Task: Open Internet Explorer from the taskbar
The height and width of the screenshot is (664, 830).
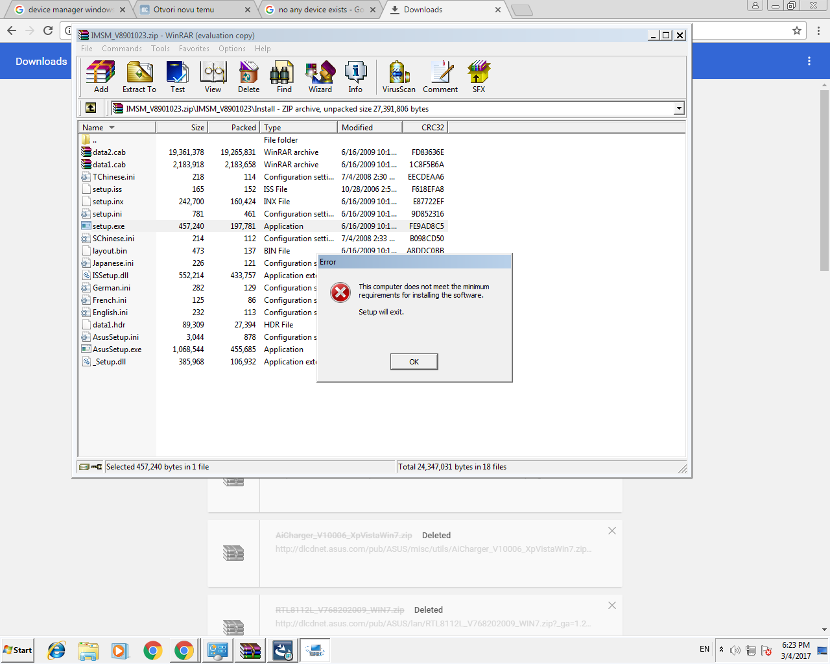Action: point(56,650)
